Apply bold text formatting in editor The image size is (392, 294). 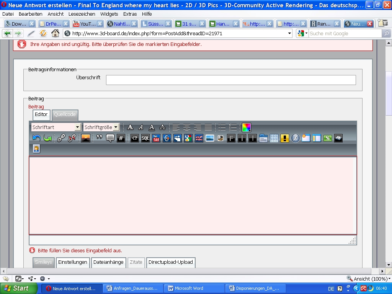130,127
